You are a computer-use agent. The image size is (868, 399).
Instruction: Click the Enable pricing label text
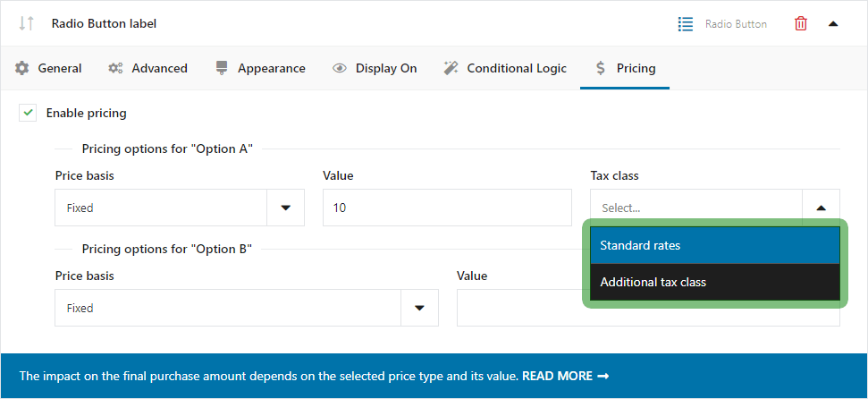coord(87,113)
